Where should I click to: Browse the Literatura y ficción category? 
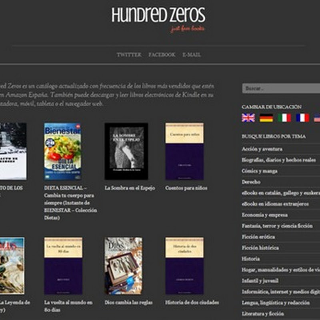click(263, 314)
